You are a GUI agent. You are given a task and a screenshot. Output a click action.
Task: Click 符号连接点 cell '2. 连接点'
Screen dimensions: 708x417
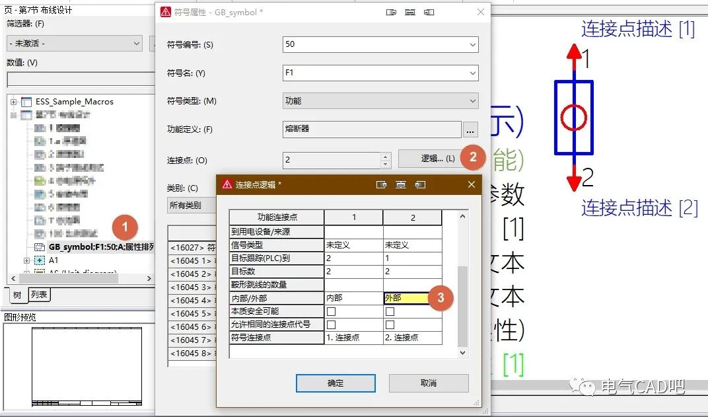pyautogui.click(x=413, y=338)
